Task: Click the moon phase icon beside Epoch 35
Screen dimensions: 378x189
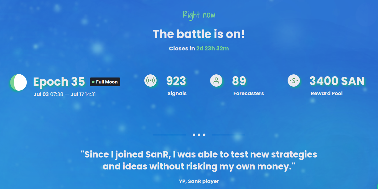Action: pos(18,83)
